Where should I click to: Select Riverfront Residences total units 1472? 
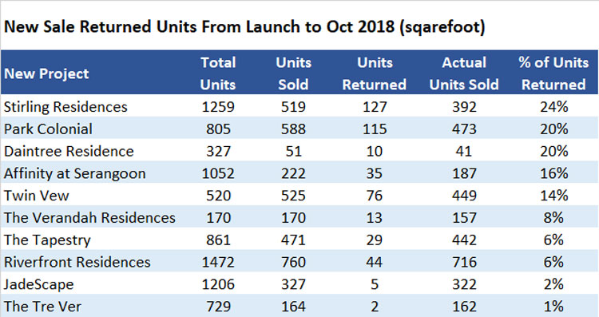[218, 262]
